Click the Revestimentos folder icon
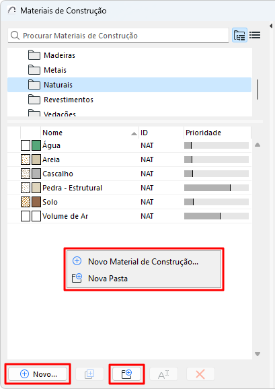 pyautogui.click(x=34, y=100)
